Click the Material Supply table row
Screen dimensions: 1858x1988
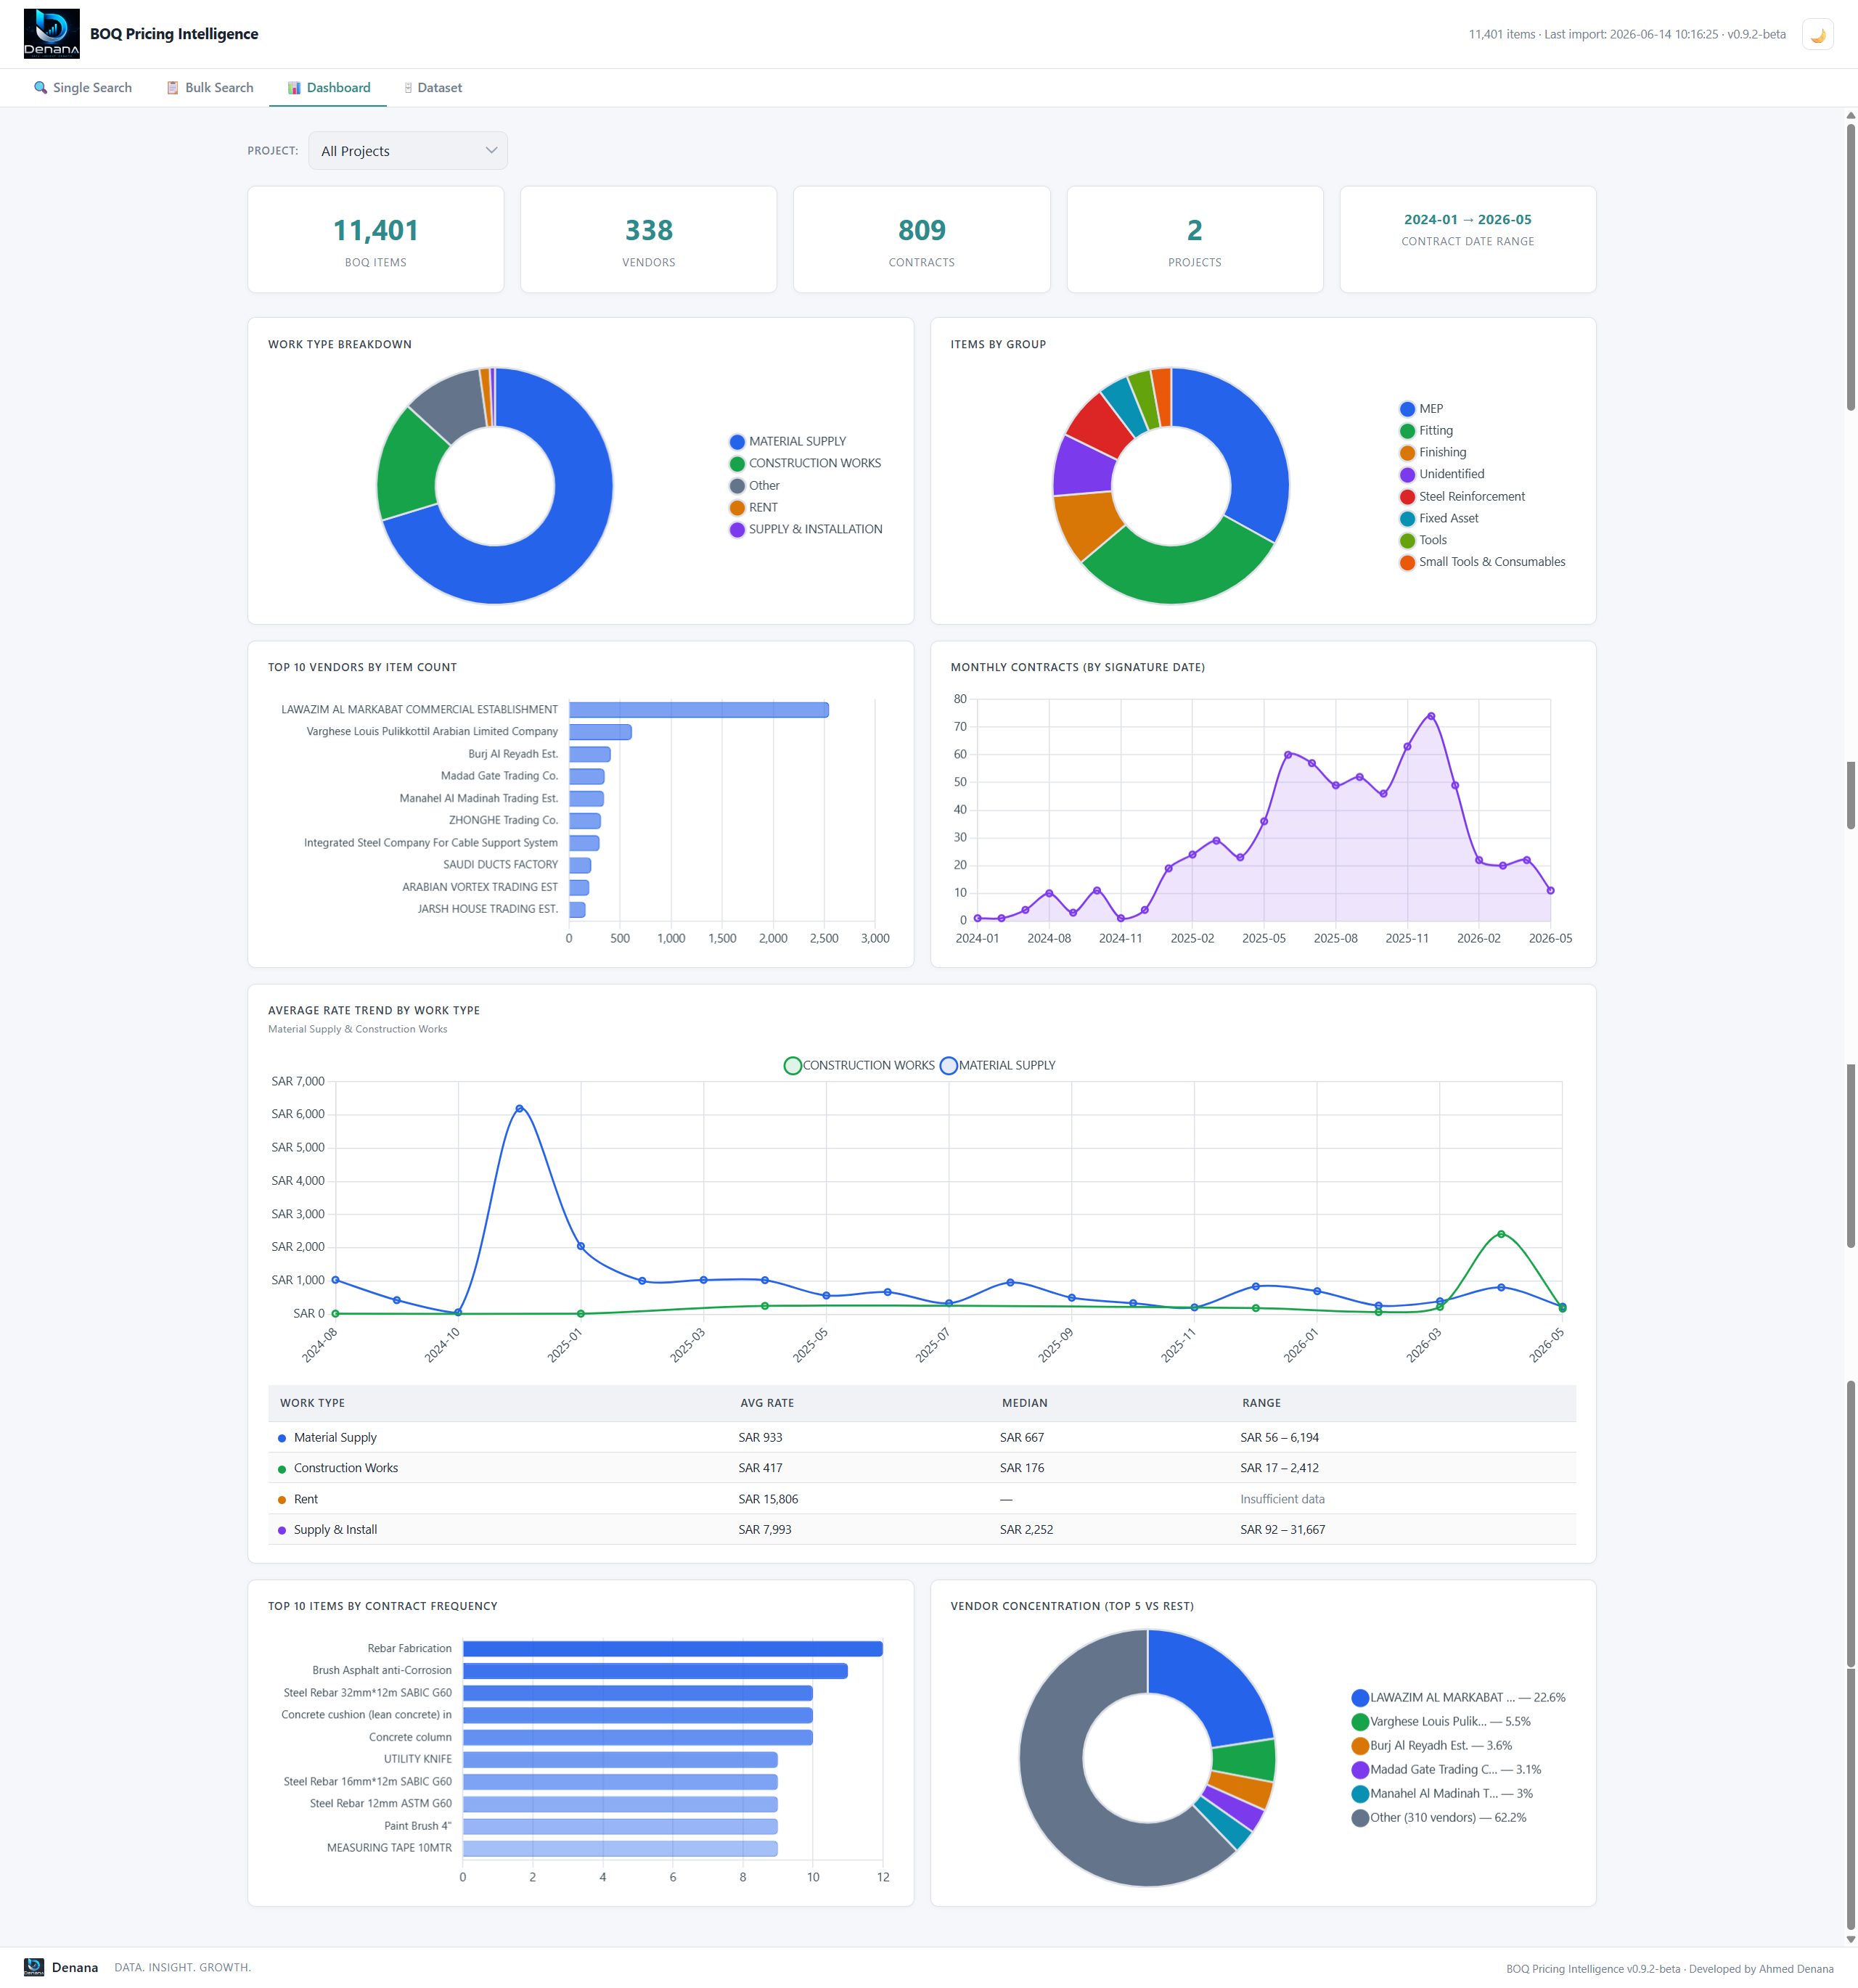point(922,1437)
